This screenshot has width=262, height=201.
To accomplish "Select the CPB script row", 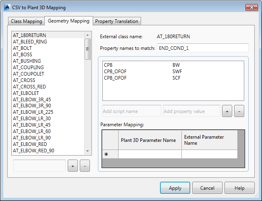I will [x=173, y=65].
